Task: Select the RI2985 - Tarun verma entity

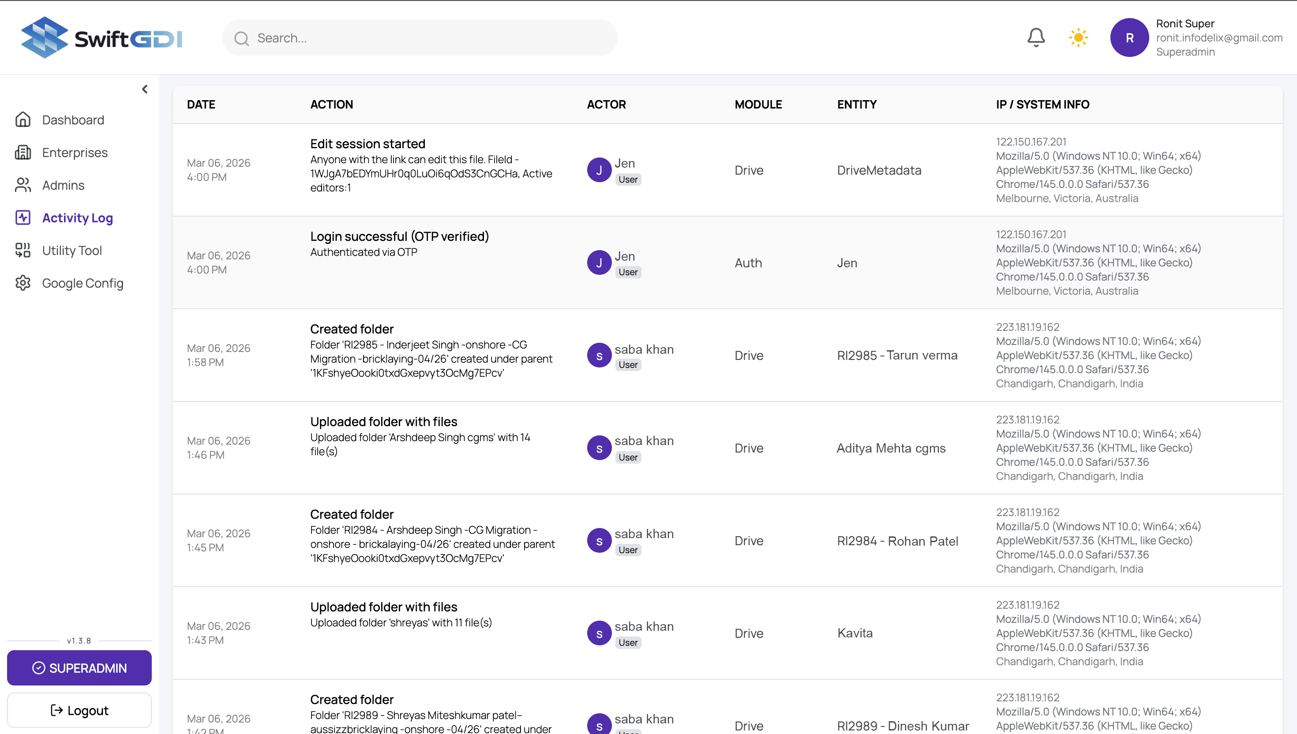Action: tap(897, 356)
